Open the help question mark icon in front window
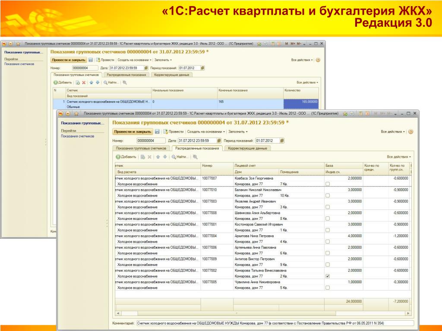 click(x=411, y=131)
